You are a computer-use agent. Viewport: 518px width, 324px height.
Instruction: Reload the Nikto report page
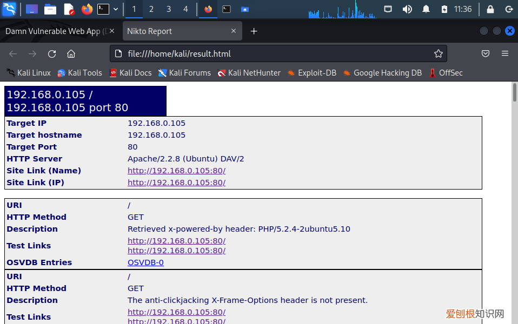[52, 53]
